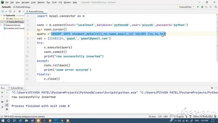
Task: Select the PythonDbTest.py editor tab
Action: (36, 11)
